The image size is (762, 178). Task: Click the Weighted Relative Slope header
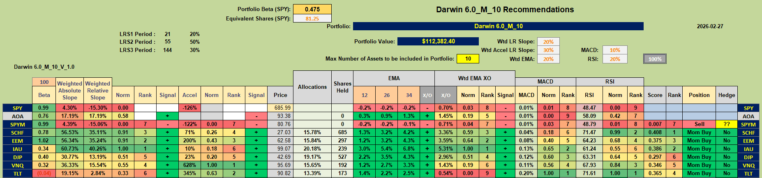click(97, 90)
